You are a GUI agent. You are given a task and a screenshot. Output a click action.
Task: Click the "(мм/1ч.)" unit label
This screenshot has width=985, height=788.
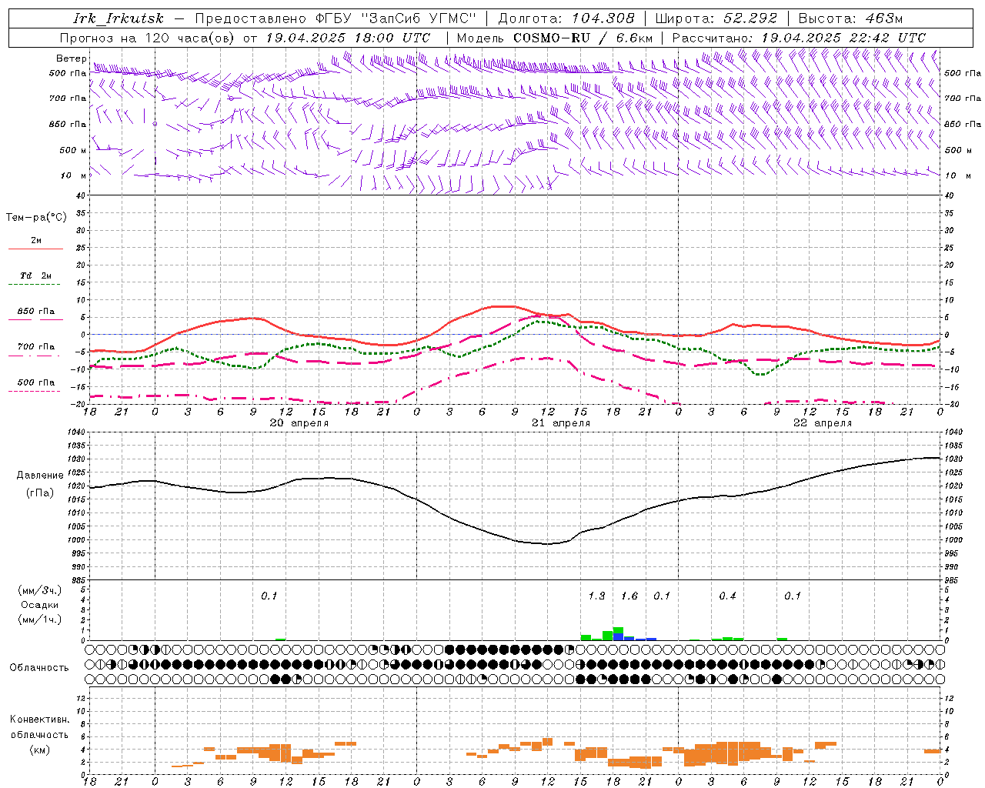click(40, 619)
